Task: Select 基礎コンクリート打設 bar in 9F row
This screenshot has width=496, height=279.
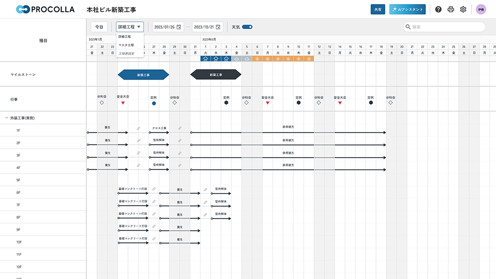Action: pyautogui.click(x=133, y=230)
